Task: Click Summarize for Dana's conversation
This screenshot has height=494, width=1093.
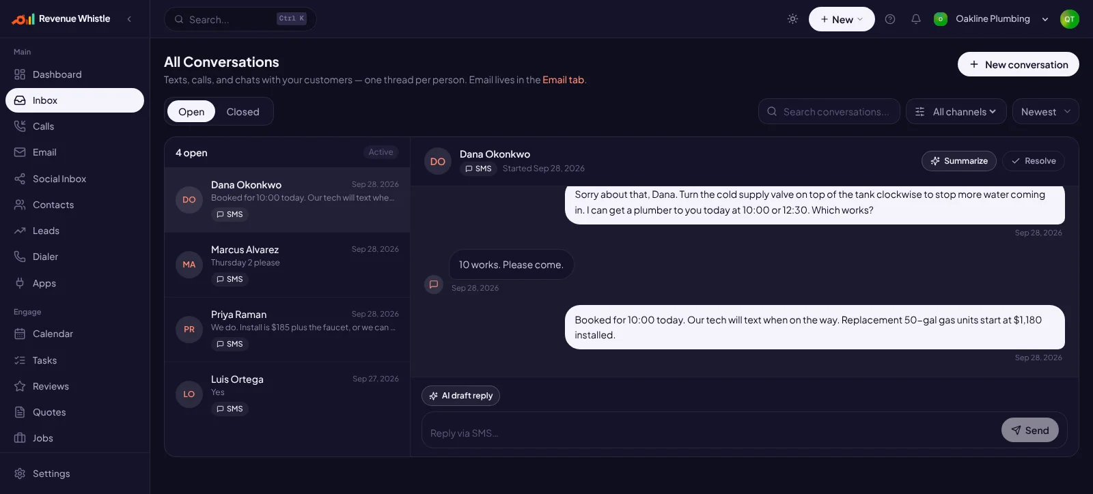Action: pyautogui.click(x=959, y=161)
